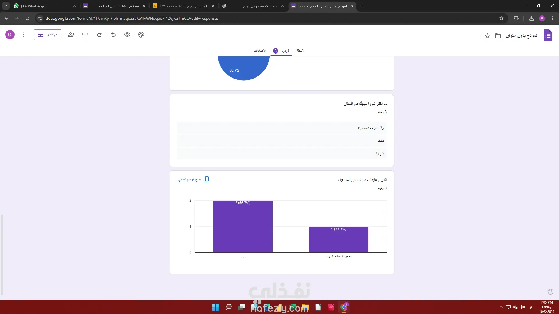Screen dimensions: 559x314
Task: Add collaborators with person-plus icon
Action: pos(71,35)
